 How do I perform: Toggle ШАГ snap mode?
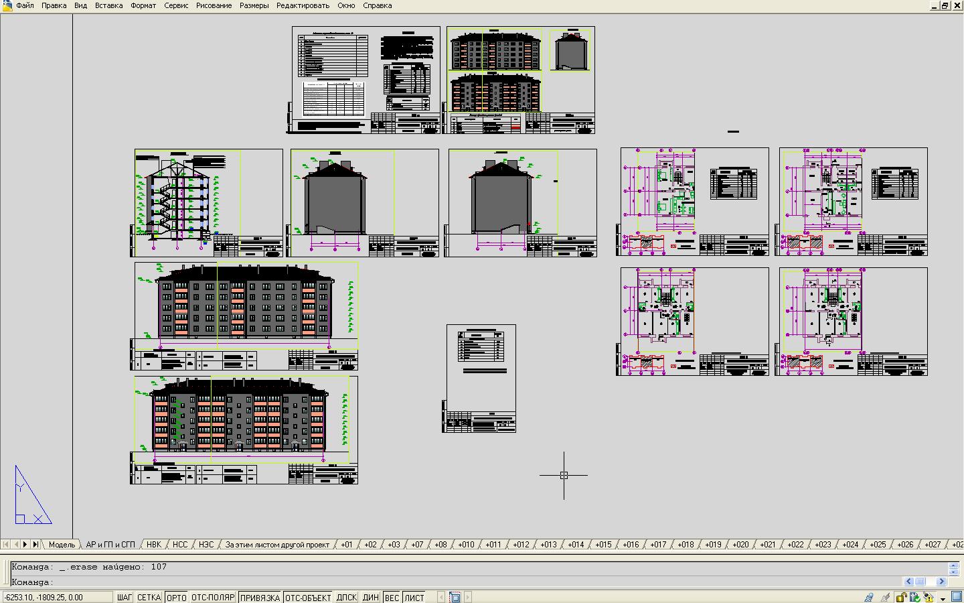pos(125,598)
